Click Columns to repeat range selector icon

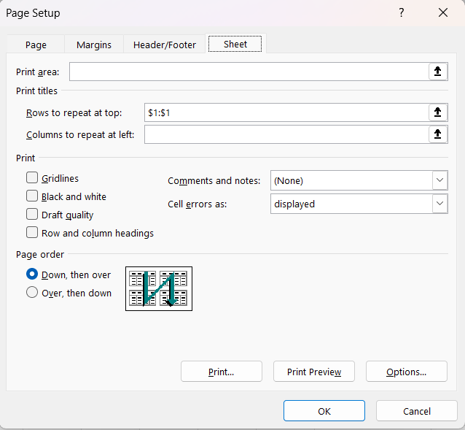pos(437,134)
